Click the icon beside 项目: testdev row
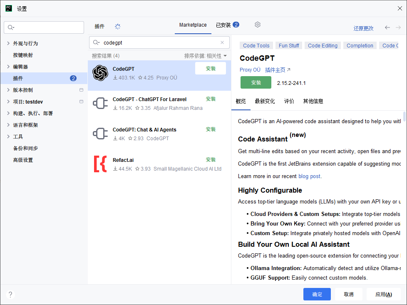Image resolution: width=407 pixels, height=305 pixels. pos(81,102)
